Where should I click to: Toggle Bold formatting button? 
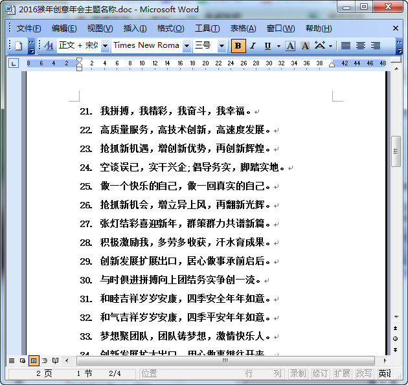[x=238, y=46]
